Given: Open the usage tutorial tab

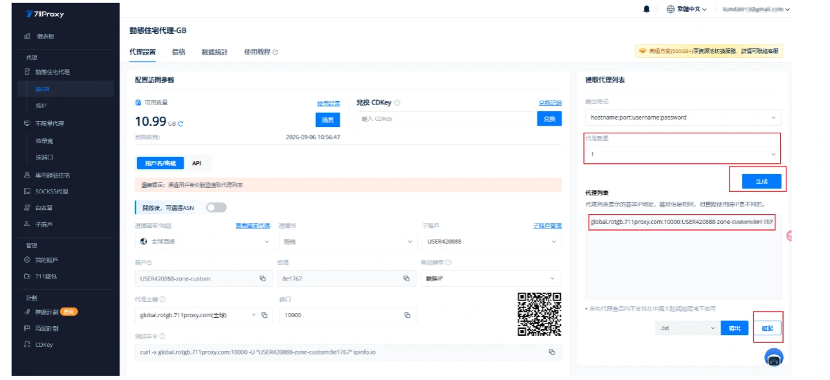Looking at the screenshot, I should (261, 52).
